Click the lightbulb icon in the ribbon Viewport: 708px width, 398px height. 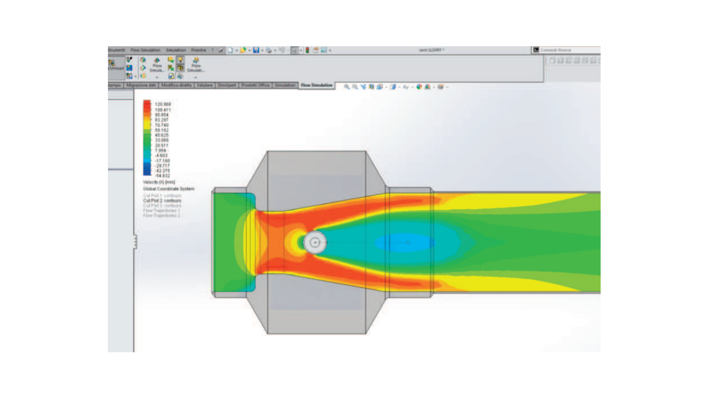click(180, 60)
